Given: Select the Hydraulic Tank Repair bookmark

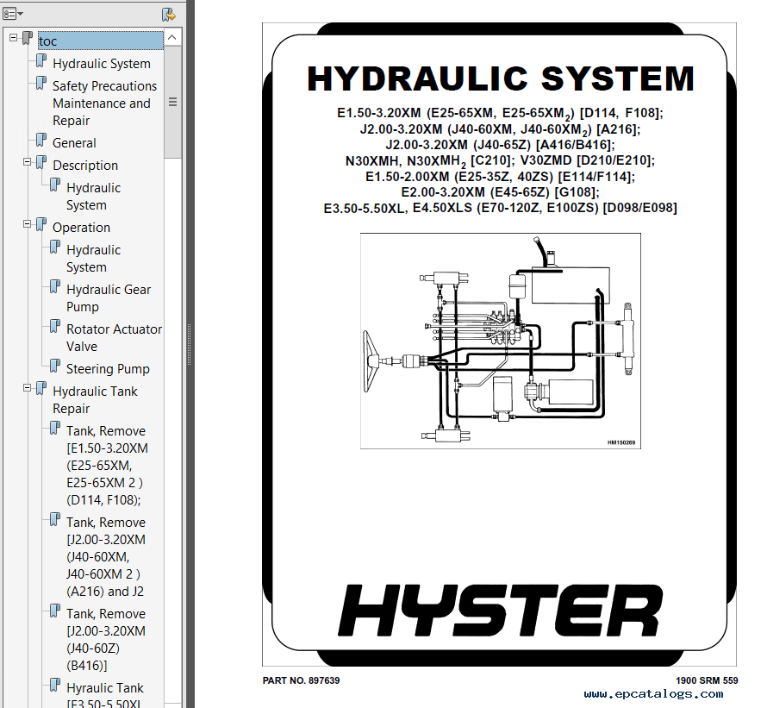Looking at the screenshot, I should (x=95, y=400).
